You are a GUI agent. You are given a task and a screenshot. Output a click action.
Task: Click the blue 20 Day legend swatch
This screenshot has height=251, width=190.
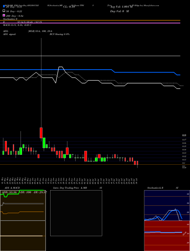4,6
